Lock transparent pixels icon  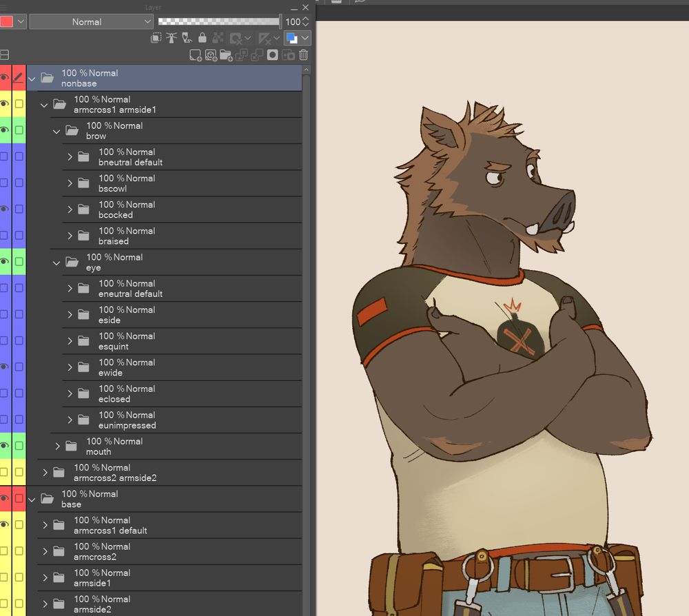pos(218,38)
